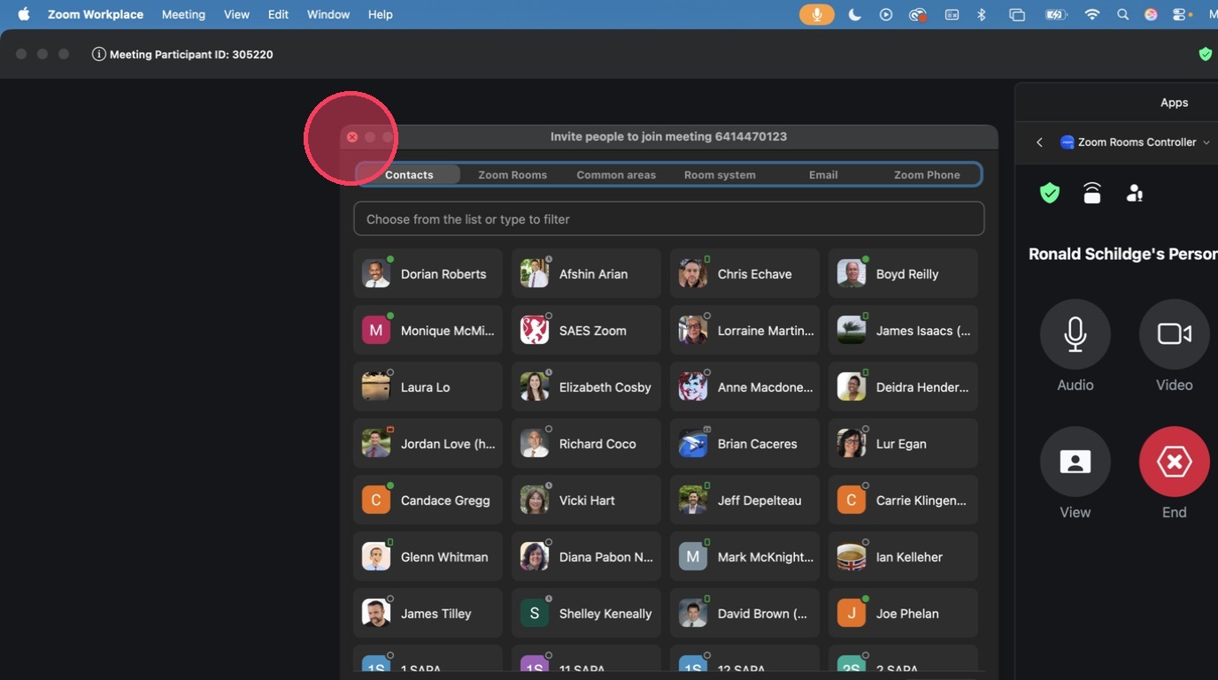Click the Audio microphone button
This screenshot has width=1218, height=680.
coord(1075,334)
